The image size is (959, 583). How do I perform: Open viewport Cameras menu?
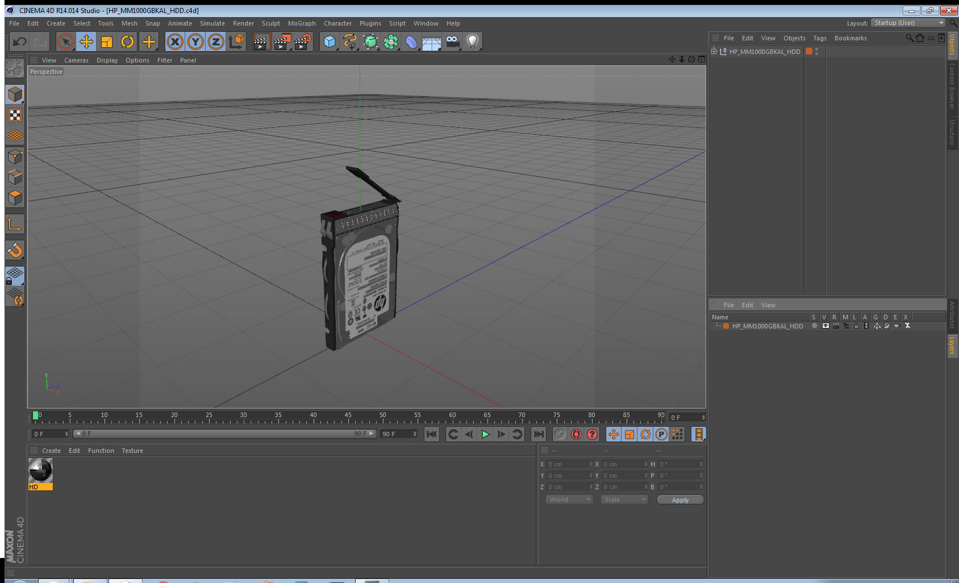76,60
